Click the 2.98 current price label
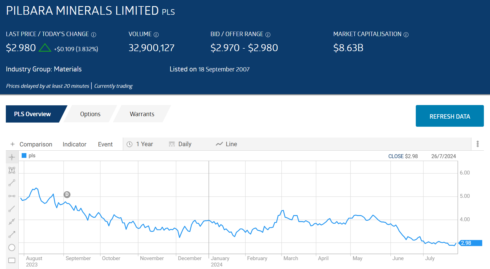490x269 pixels. [x=470, y=243]
